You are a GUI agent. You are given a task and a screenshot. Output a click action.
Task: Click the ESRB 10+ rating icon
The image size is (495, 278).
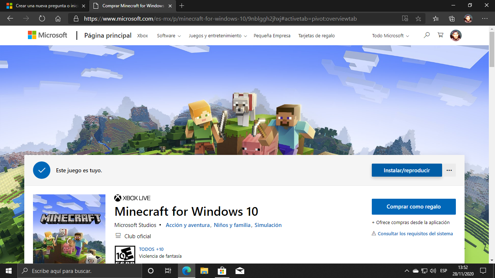(125, 254)
